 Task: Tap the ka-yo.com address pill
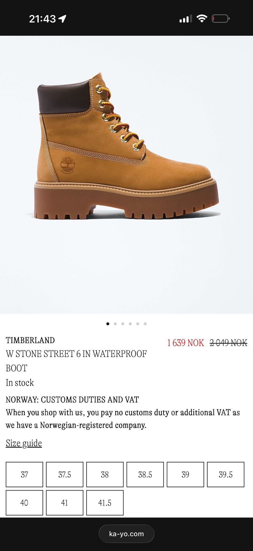click(x=126, y=534)
